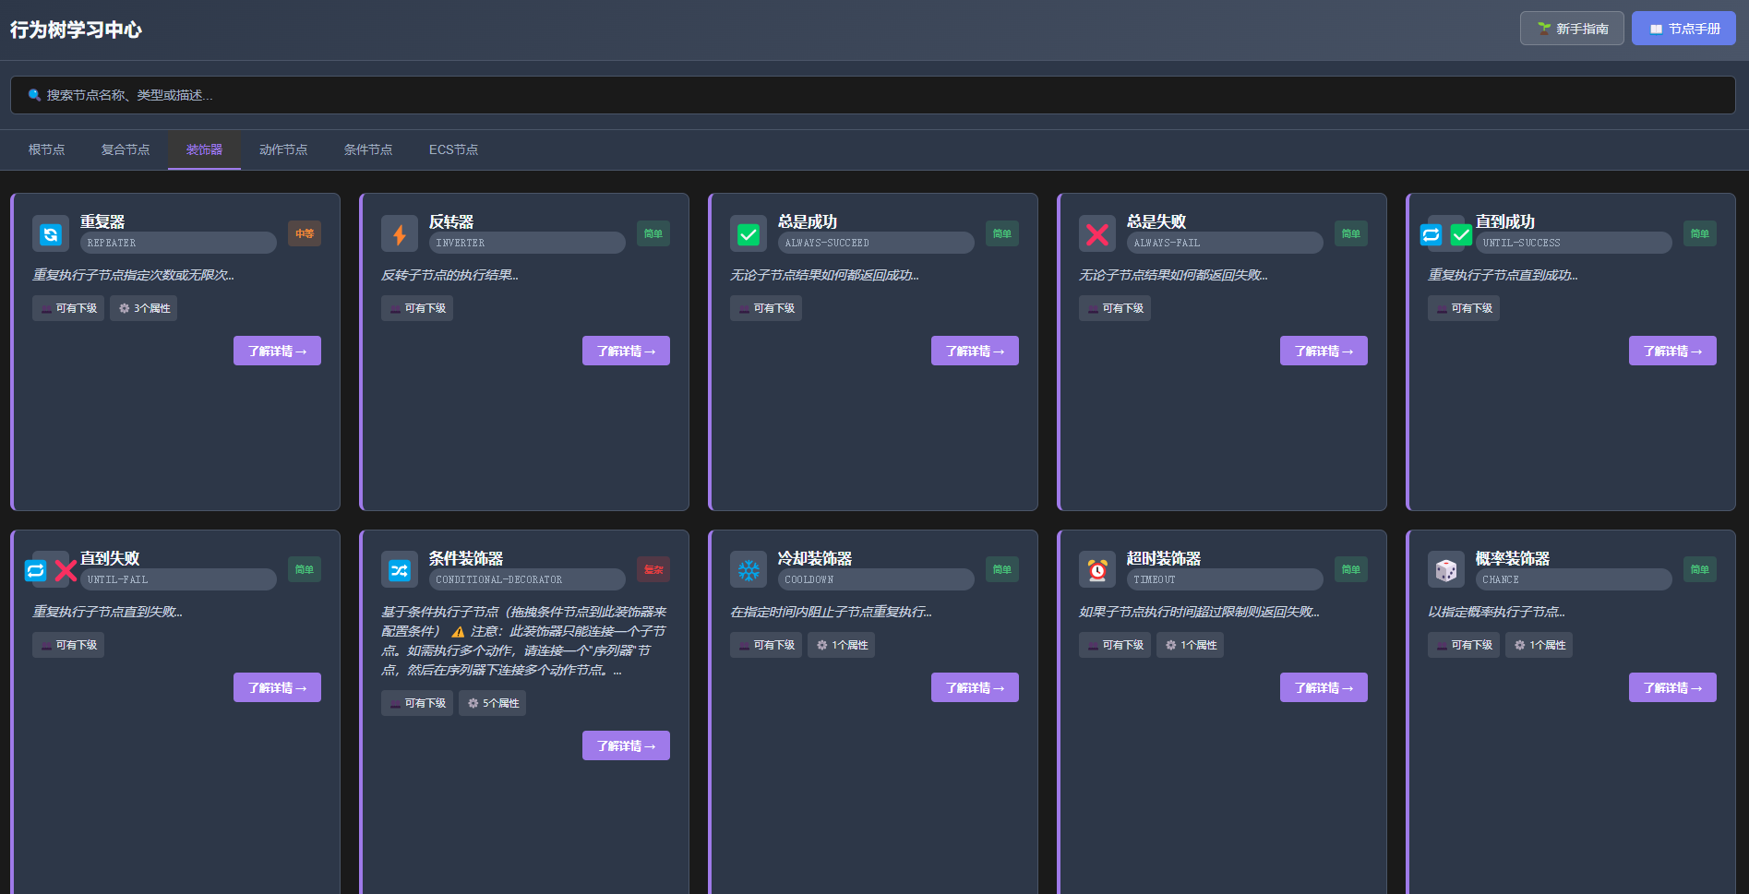Open the 节点手册 node manual
This screenshot has width=1749, height=894.
pos(1683,29)
